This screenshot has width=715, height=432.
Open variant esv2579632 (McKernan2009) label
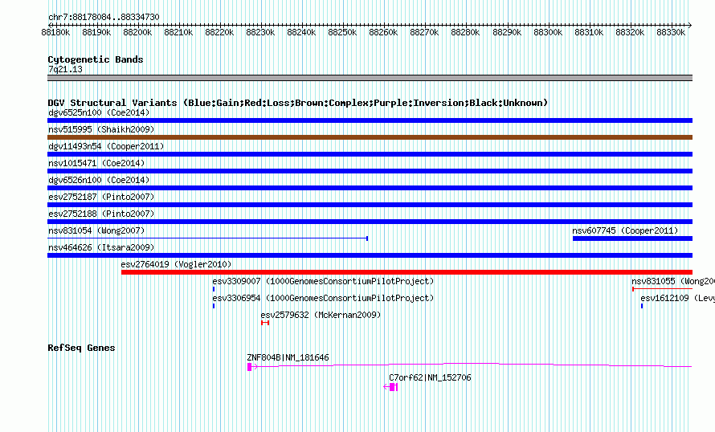pyautogui.click(x=321, y=315)
